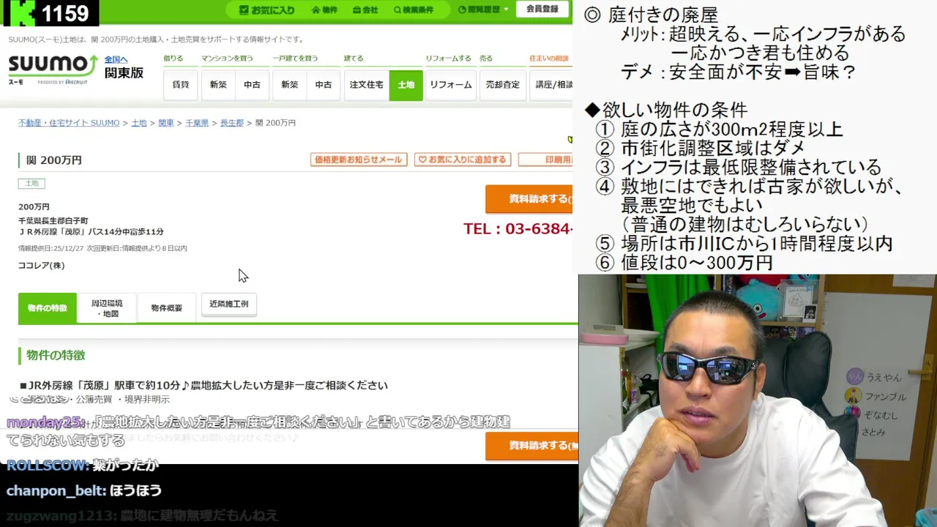Viewport: 937px width, 527px height.
Task: Select 土地 tab
Action: 406,85
